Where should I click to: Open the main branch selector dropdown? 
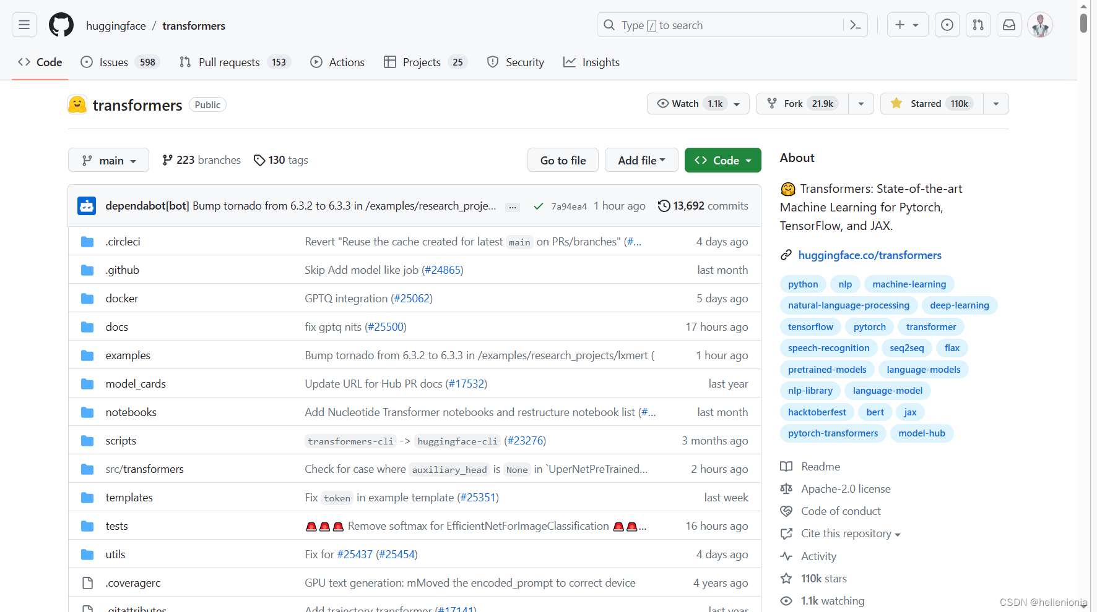[108, 160]
